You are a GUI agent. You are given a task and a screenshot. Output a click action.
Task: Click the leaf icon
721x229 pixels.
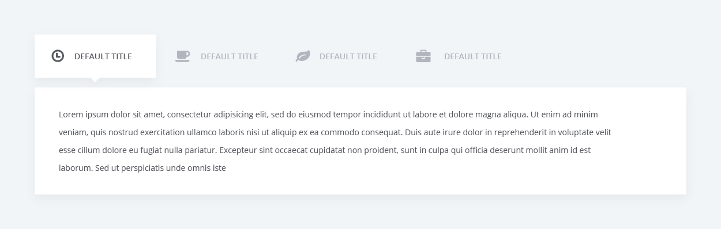[303, 56]
